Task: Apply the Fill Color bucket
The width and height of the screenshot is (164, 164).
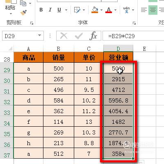Action: click(x=95, y=10)
